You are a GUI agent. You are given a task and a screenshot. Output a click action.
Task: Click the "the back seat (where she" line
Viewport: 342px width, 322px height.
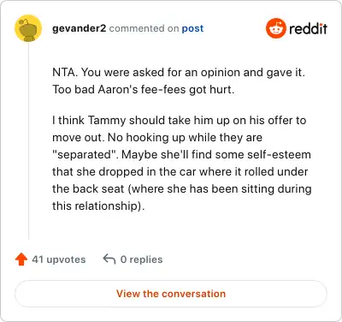point(182,189)
